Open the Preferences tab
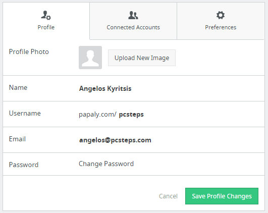Screen dimensions: 268x213 click(221, 21)
